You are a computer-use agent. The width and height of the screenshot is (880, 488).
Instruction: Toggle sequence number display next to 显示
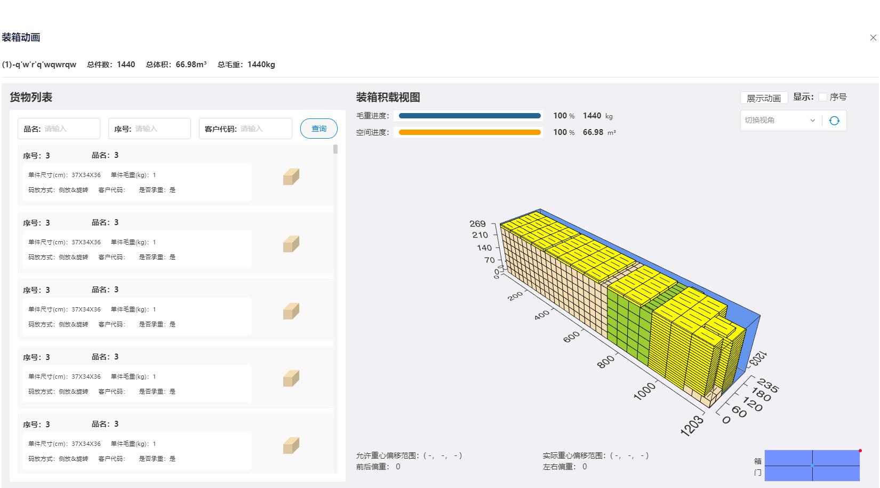click(822, 97)
